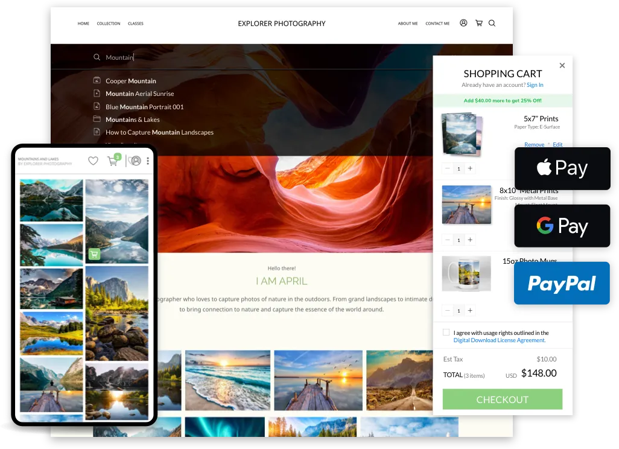Open the 8x10 Metal Prints pier thumbnail
619x449 pixels.
[466, 205]
